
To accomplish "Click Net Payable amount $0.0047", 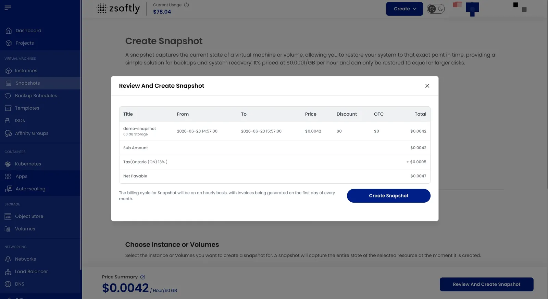I will pyautogui.click(x=418, y=176).
